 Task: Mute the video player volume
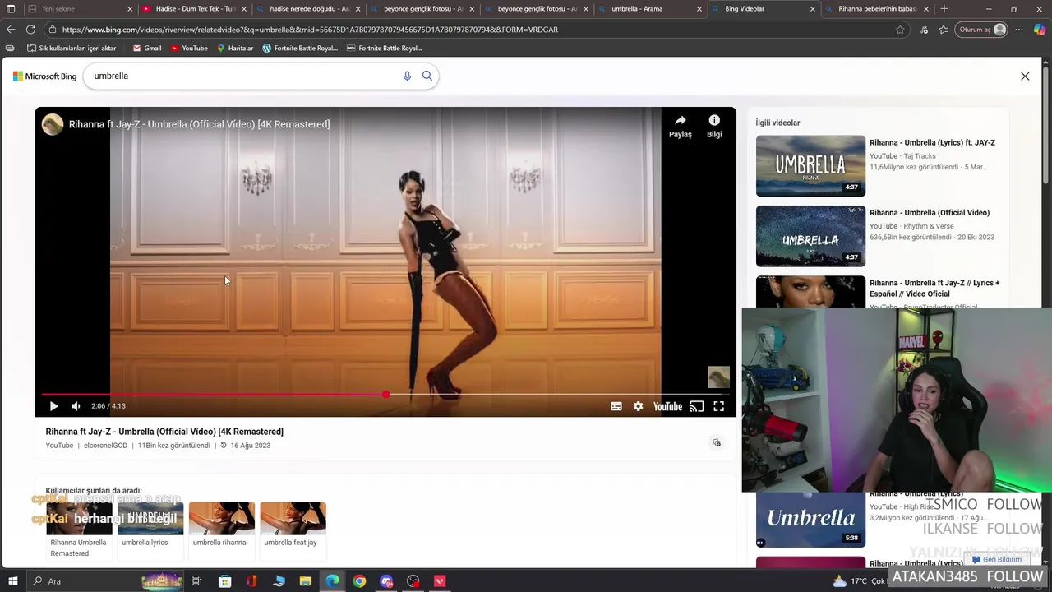76,406
